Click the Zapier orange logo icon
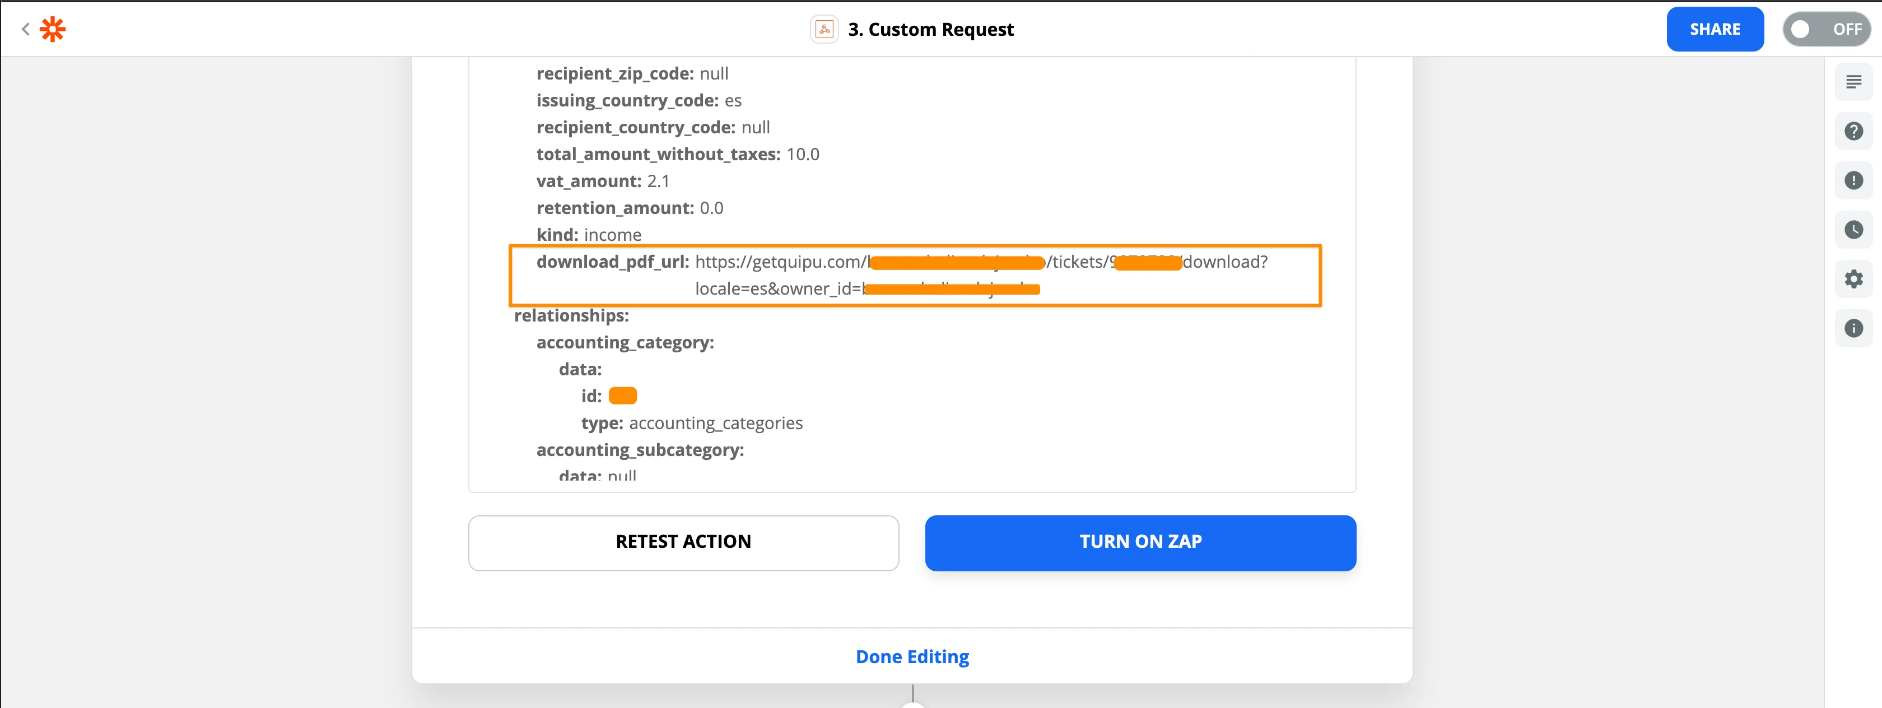Screen dimensions: 1882x708 53,29
